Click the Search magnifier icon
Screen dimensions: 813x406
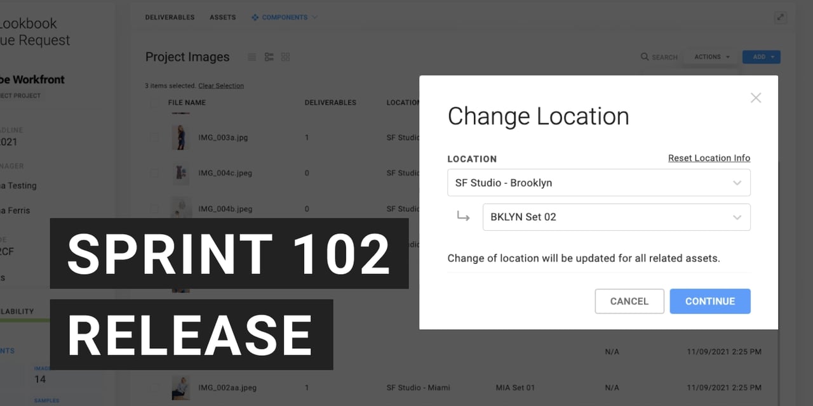(x=645, y=57)
